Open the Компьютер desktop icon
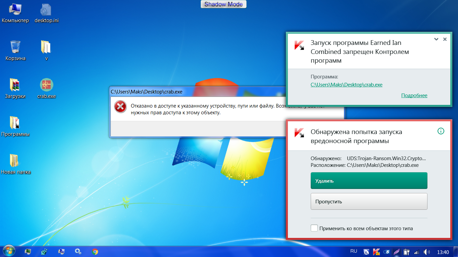Image resolution: width=458 pixels, height=257 pixels. 15,13
